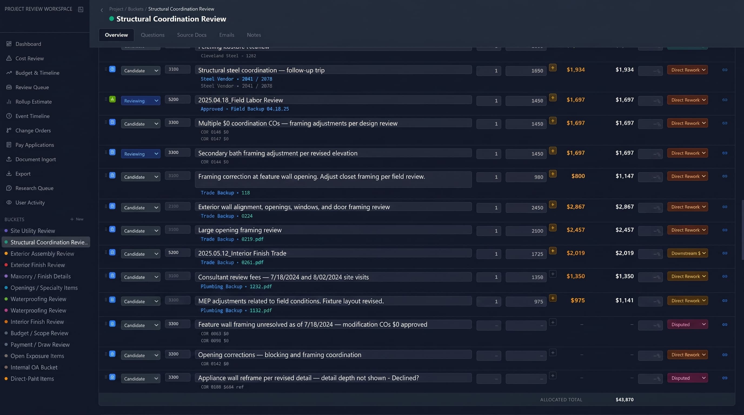Viewport: 744px width, 415px height.
Task: Open Budget & Timeline in sidebar
Action: click(37, 73)
